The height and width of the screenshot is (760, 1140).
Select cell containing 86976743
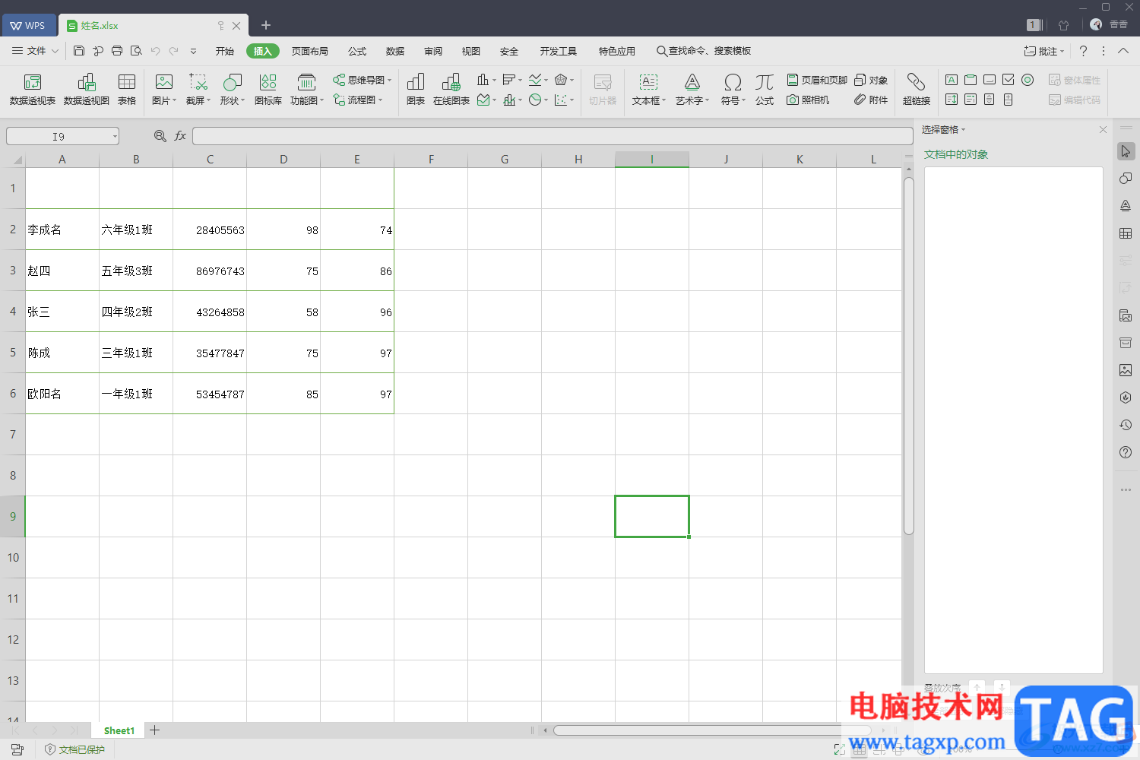point(210,271)
